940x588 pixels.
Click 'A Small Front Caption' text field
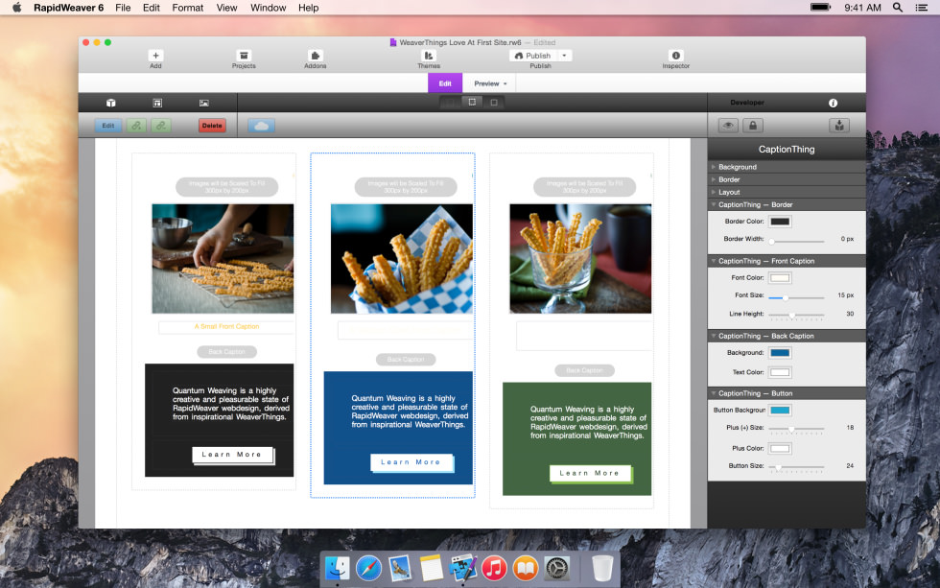coord(226,327)
